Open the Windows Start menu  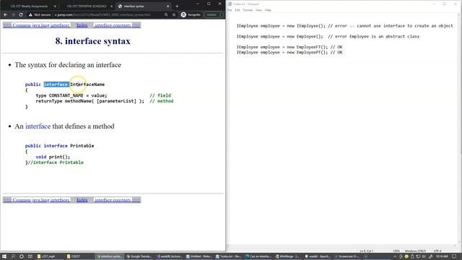(4, 256)
